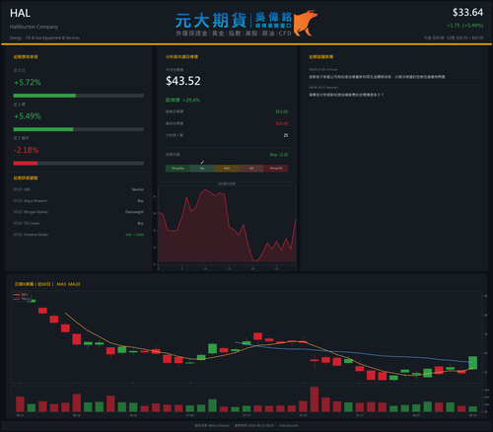493x432 pixels.
Task: Click the $29.00 lowest target price
Action: pos(282,123)
